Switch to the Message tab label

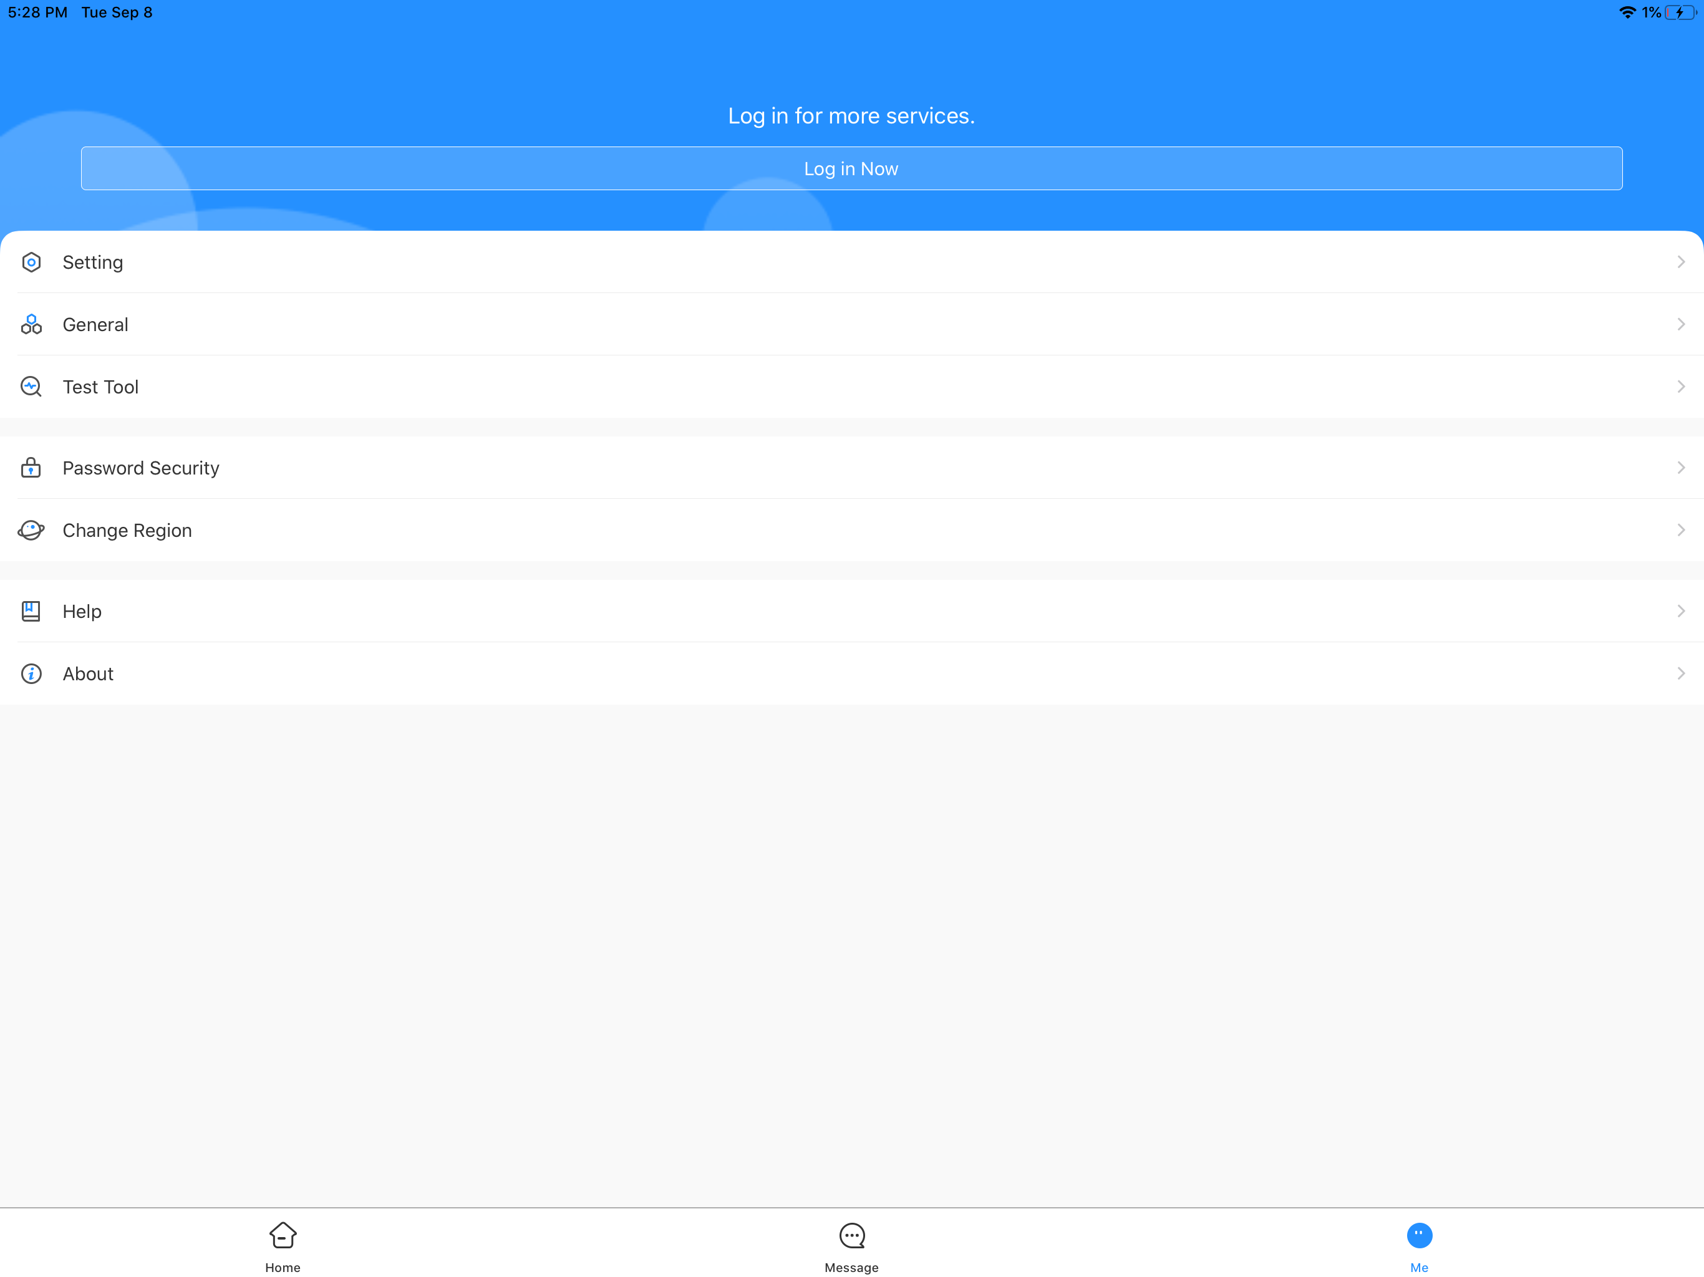point(851,1267)
